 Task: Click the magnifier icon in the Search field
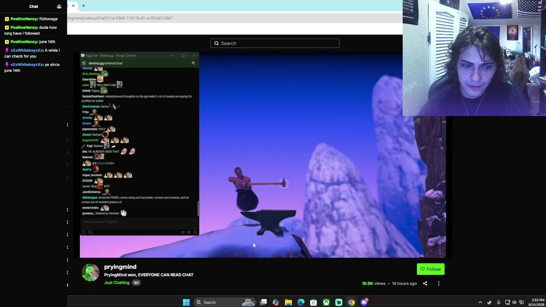pyautogui.click(x=216, y=43)
